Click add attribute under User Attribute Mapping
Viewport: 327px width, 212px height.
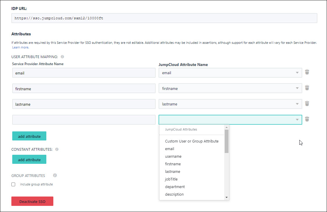(29, 136)
